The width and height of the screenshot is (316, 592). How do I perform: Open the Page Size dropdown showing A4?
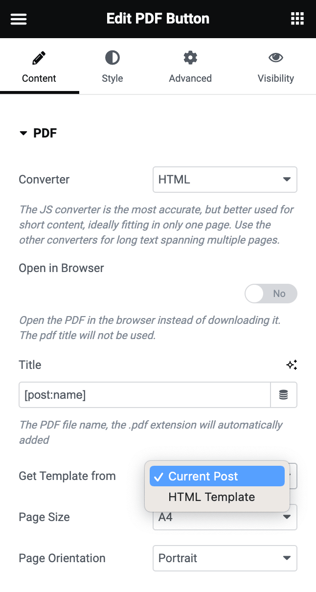point(225,517)
